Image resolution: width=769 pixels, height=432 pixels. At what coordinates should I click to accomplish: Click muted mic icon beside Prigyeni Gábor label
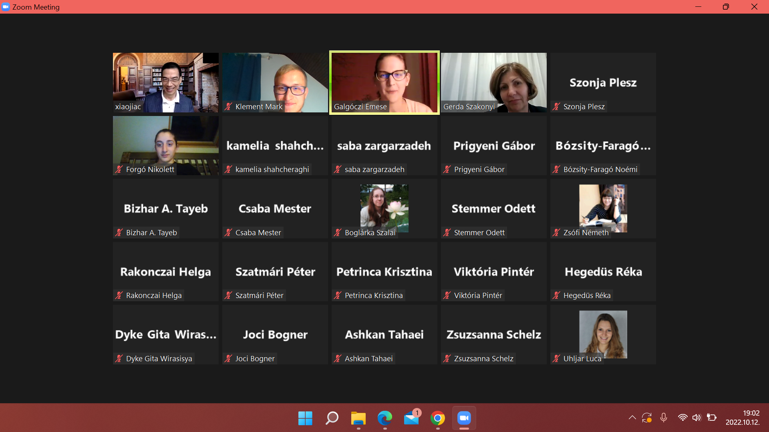tap(447, 169)
